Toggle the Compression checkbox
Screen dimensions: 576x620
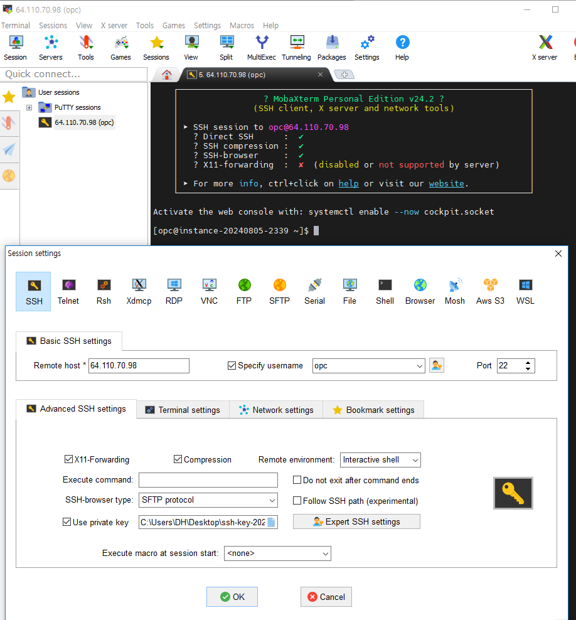point(178,459)
